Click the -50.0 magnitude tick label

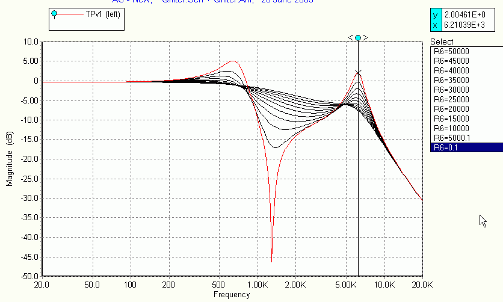[29, 276]
